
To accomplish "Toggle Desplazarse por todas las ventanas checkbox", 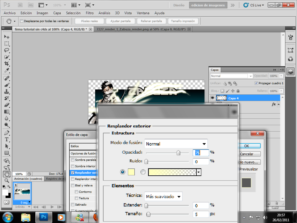I will (21, 21).
